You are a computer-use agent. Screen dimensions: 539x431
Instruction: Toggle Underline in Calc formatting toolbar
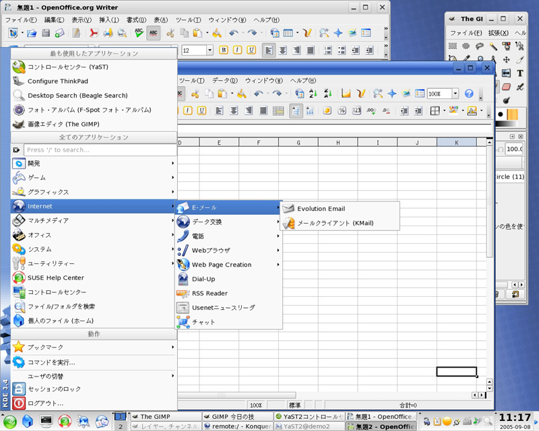[x=201, y=110]
